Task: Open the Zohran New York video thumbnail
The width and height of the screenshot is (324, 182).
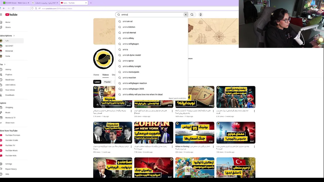Action: [154, 133]
